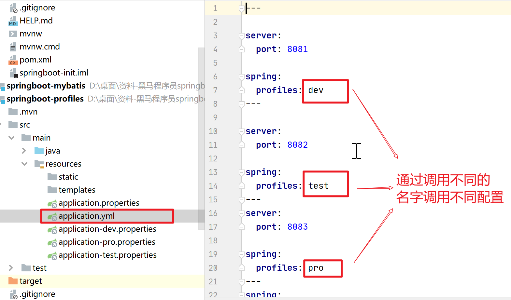This screenshot has width=511, height=300.
Task: Open the HELP.md file name
Action: click(x=36, y=21)
